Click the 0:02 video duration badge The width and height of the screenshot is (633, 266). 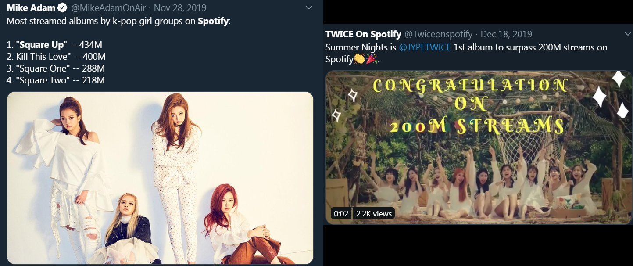tap(341, 214)
